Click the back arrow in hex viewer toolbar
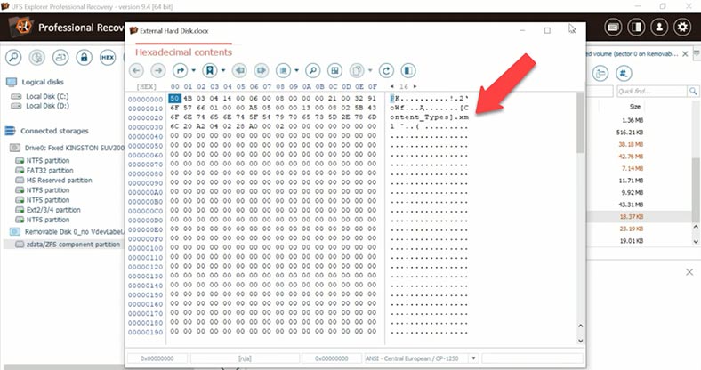 (136, 70)
